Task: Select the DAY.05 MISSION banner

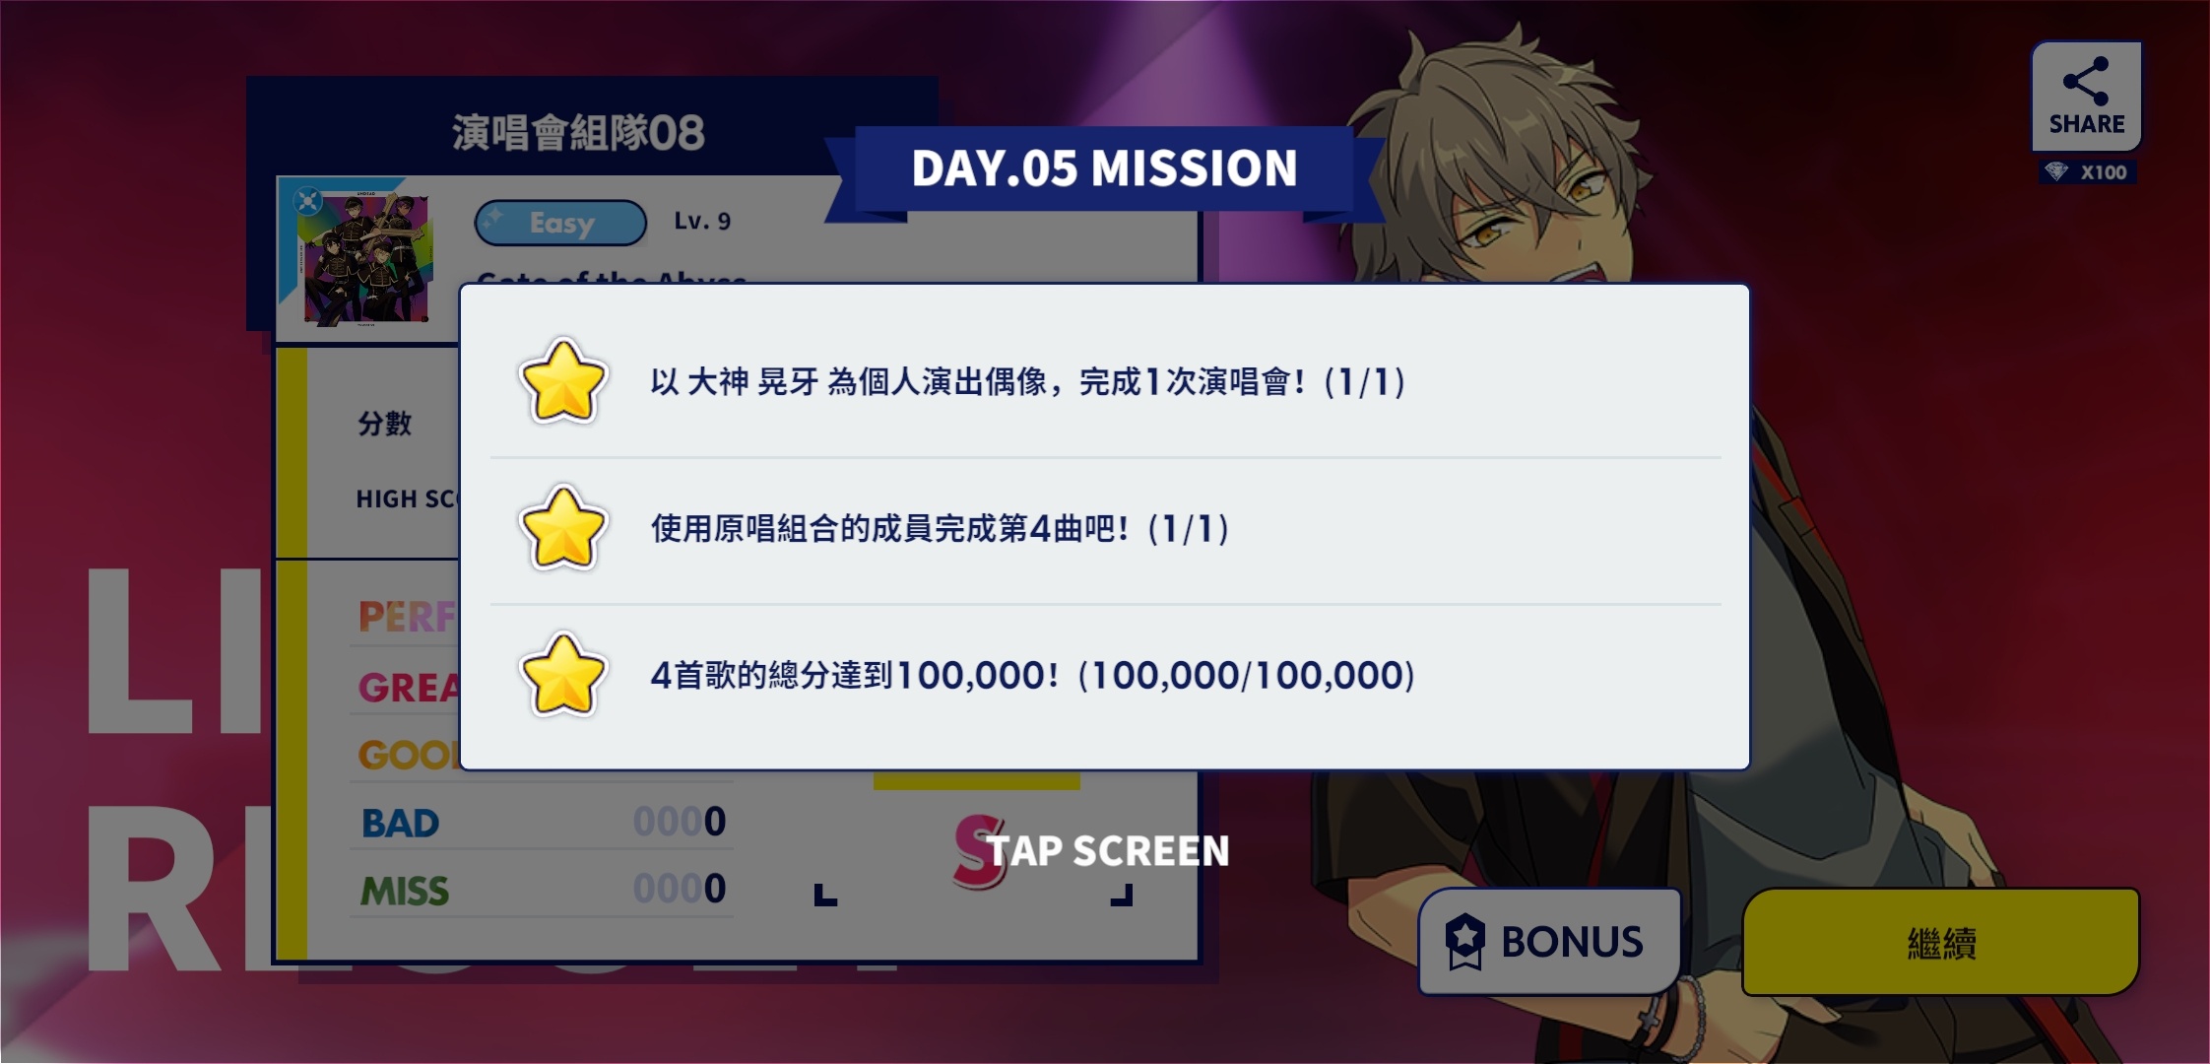Action: click(1104, 168)
